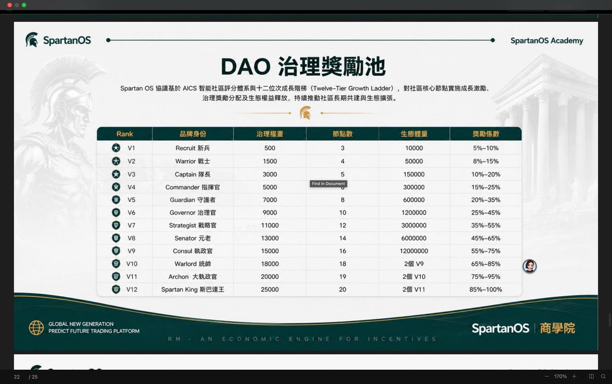
Task: Click the Consul 執政官 cell
Action: [193, 251]
